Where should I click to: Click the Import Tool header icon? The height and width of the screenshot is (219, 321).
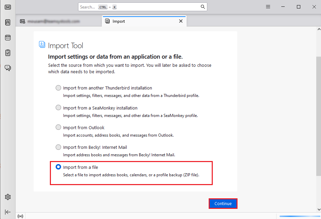(42, 44)
